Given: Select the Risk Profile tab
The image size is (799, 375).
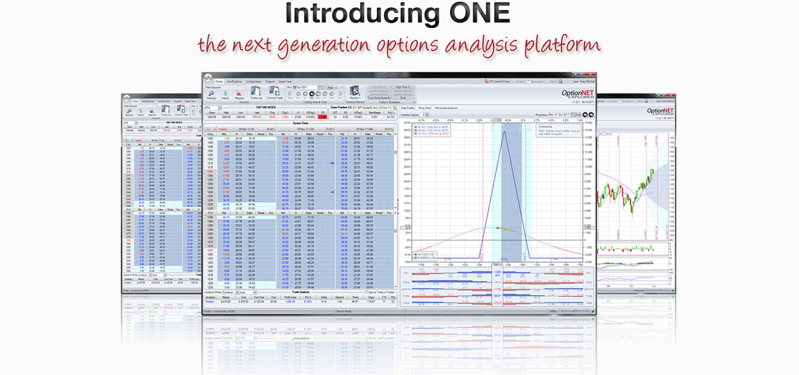Looking at the screenshot, I should (407, 108).
